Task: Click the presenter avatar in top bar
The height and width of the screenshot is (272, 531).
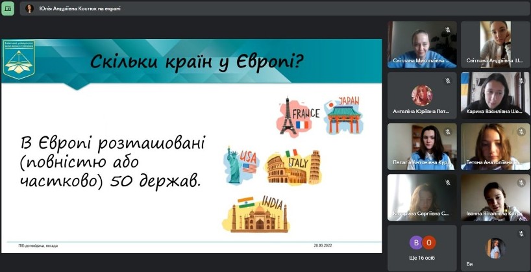Action: (29, 8)
